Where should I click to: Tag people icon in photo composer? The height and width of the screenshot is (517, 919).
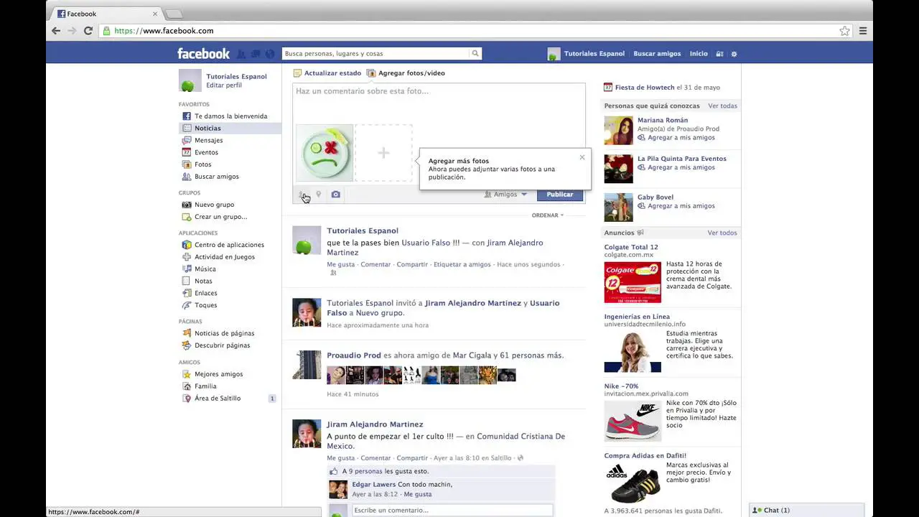pos(303,195)
